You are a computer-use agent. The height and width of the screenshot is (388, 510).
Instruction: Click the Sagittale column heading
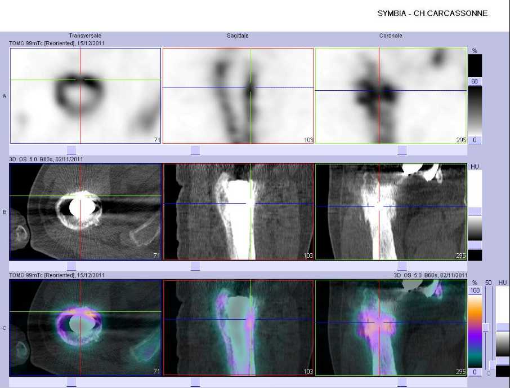tap(238, 36)
